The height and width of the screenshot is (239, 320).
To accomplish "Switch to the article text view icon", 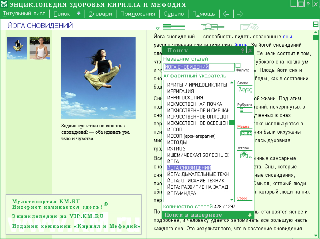I will tap(174, 26).
